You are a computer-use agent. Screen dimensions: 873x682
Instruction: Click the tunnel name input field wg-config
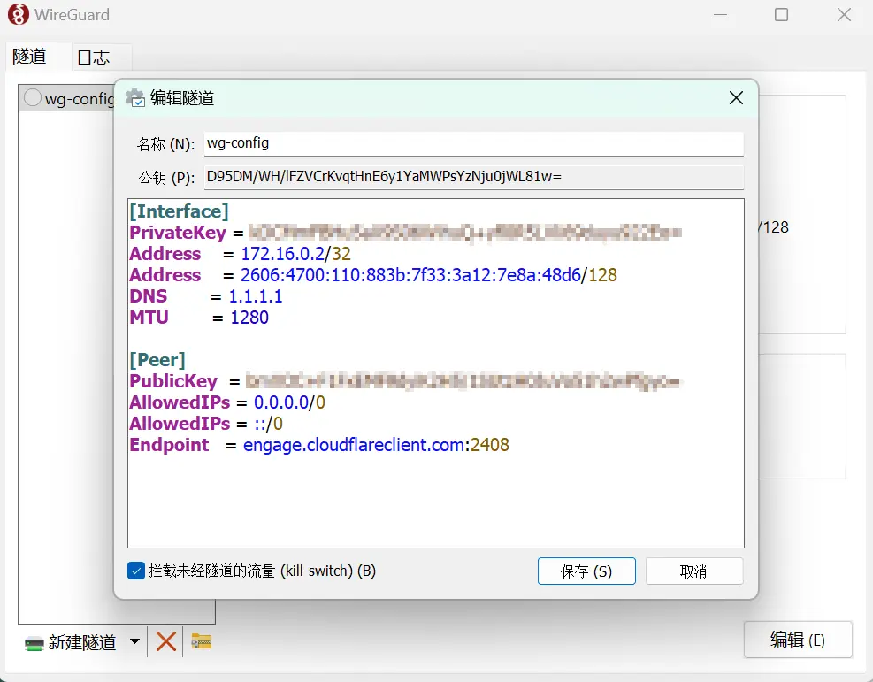pyautogui.click(x=474, y=143)
